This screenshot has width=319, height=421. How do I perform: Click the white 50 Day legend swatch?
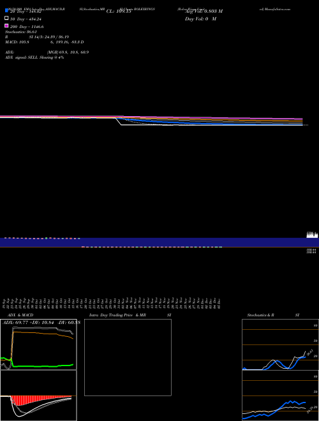click(6, 18)
